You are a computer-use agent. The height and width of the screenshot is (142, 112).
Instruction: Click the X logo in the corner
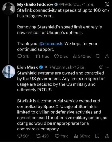tap(107, 4)
